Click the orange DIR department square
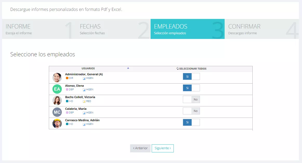Viewport: 302px width, 163px height. pos(67,78)
